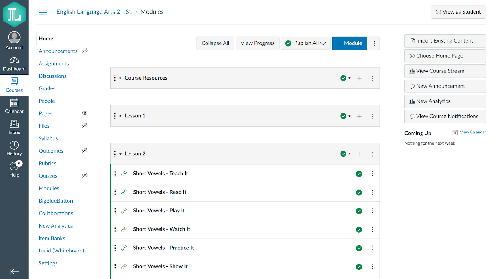This screenshot has width=494, height=279.
Task: Toggle publish status of Short Vowels - Watch It
Action: 359,229
